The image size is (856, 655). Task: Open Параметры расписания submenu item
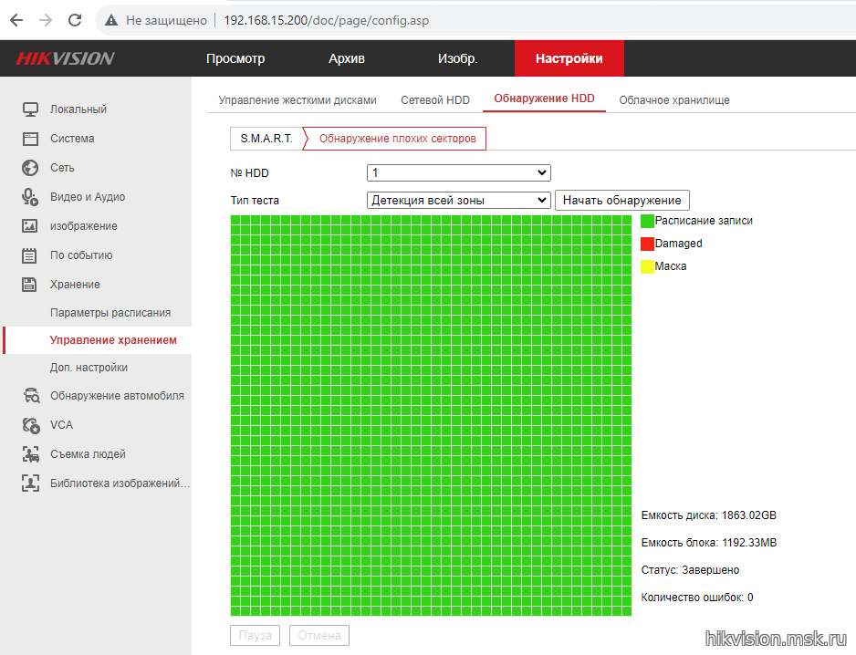(x=110, y=313)
